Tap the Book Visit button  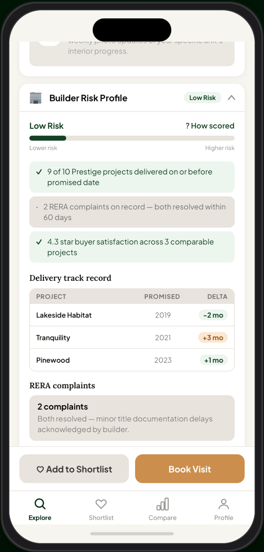click(x=190, y=469)
